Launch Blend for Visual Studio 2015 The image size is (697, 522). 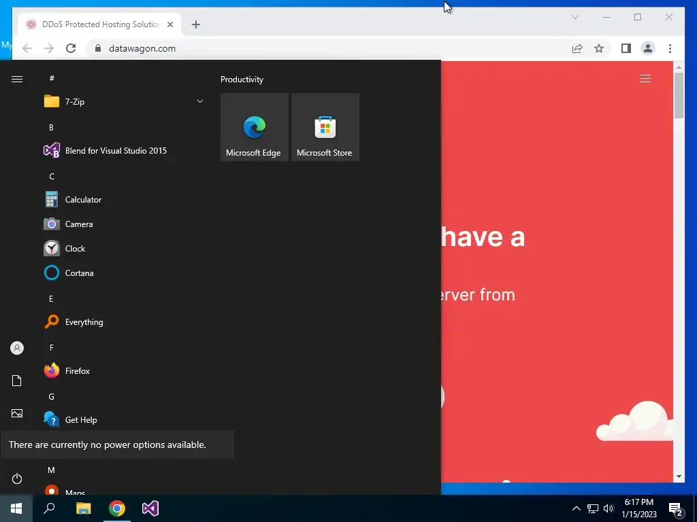click(x=124, y=151)
